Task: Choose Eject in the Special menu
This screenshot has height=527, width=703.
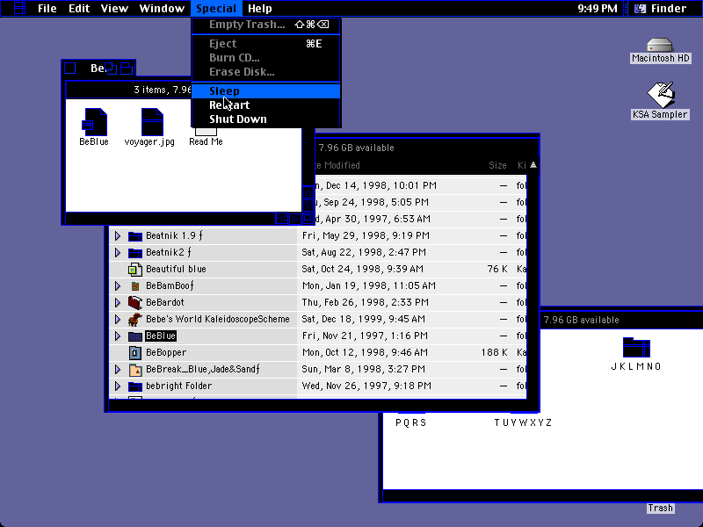Action: pyautogui.click(x=266, y=43)
